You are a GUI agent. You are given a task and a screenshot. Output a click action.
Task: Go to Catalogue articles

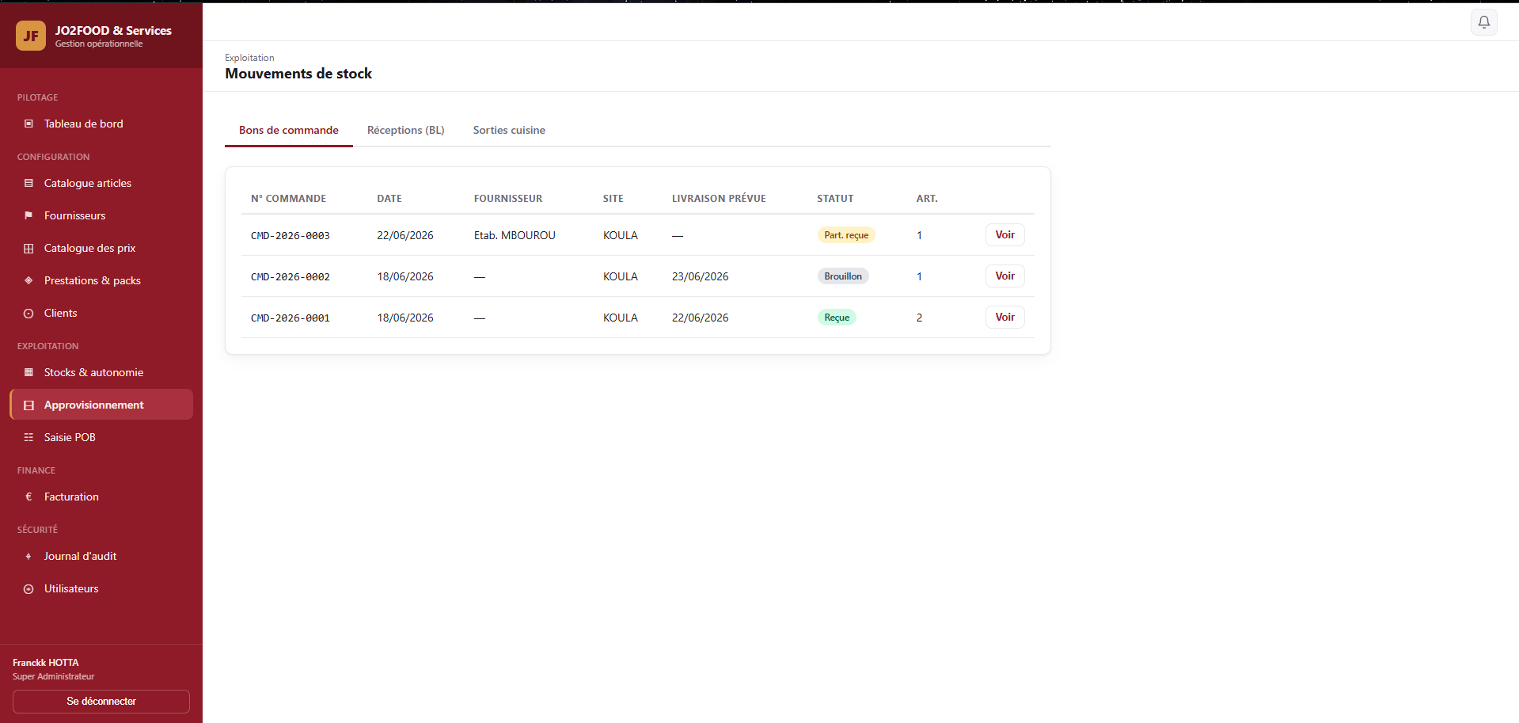click(101, 183)
